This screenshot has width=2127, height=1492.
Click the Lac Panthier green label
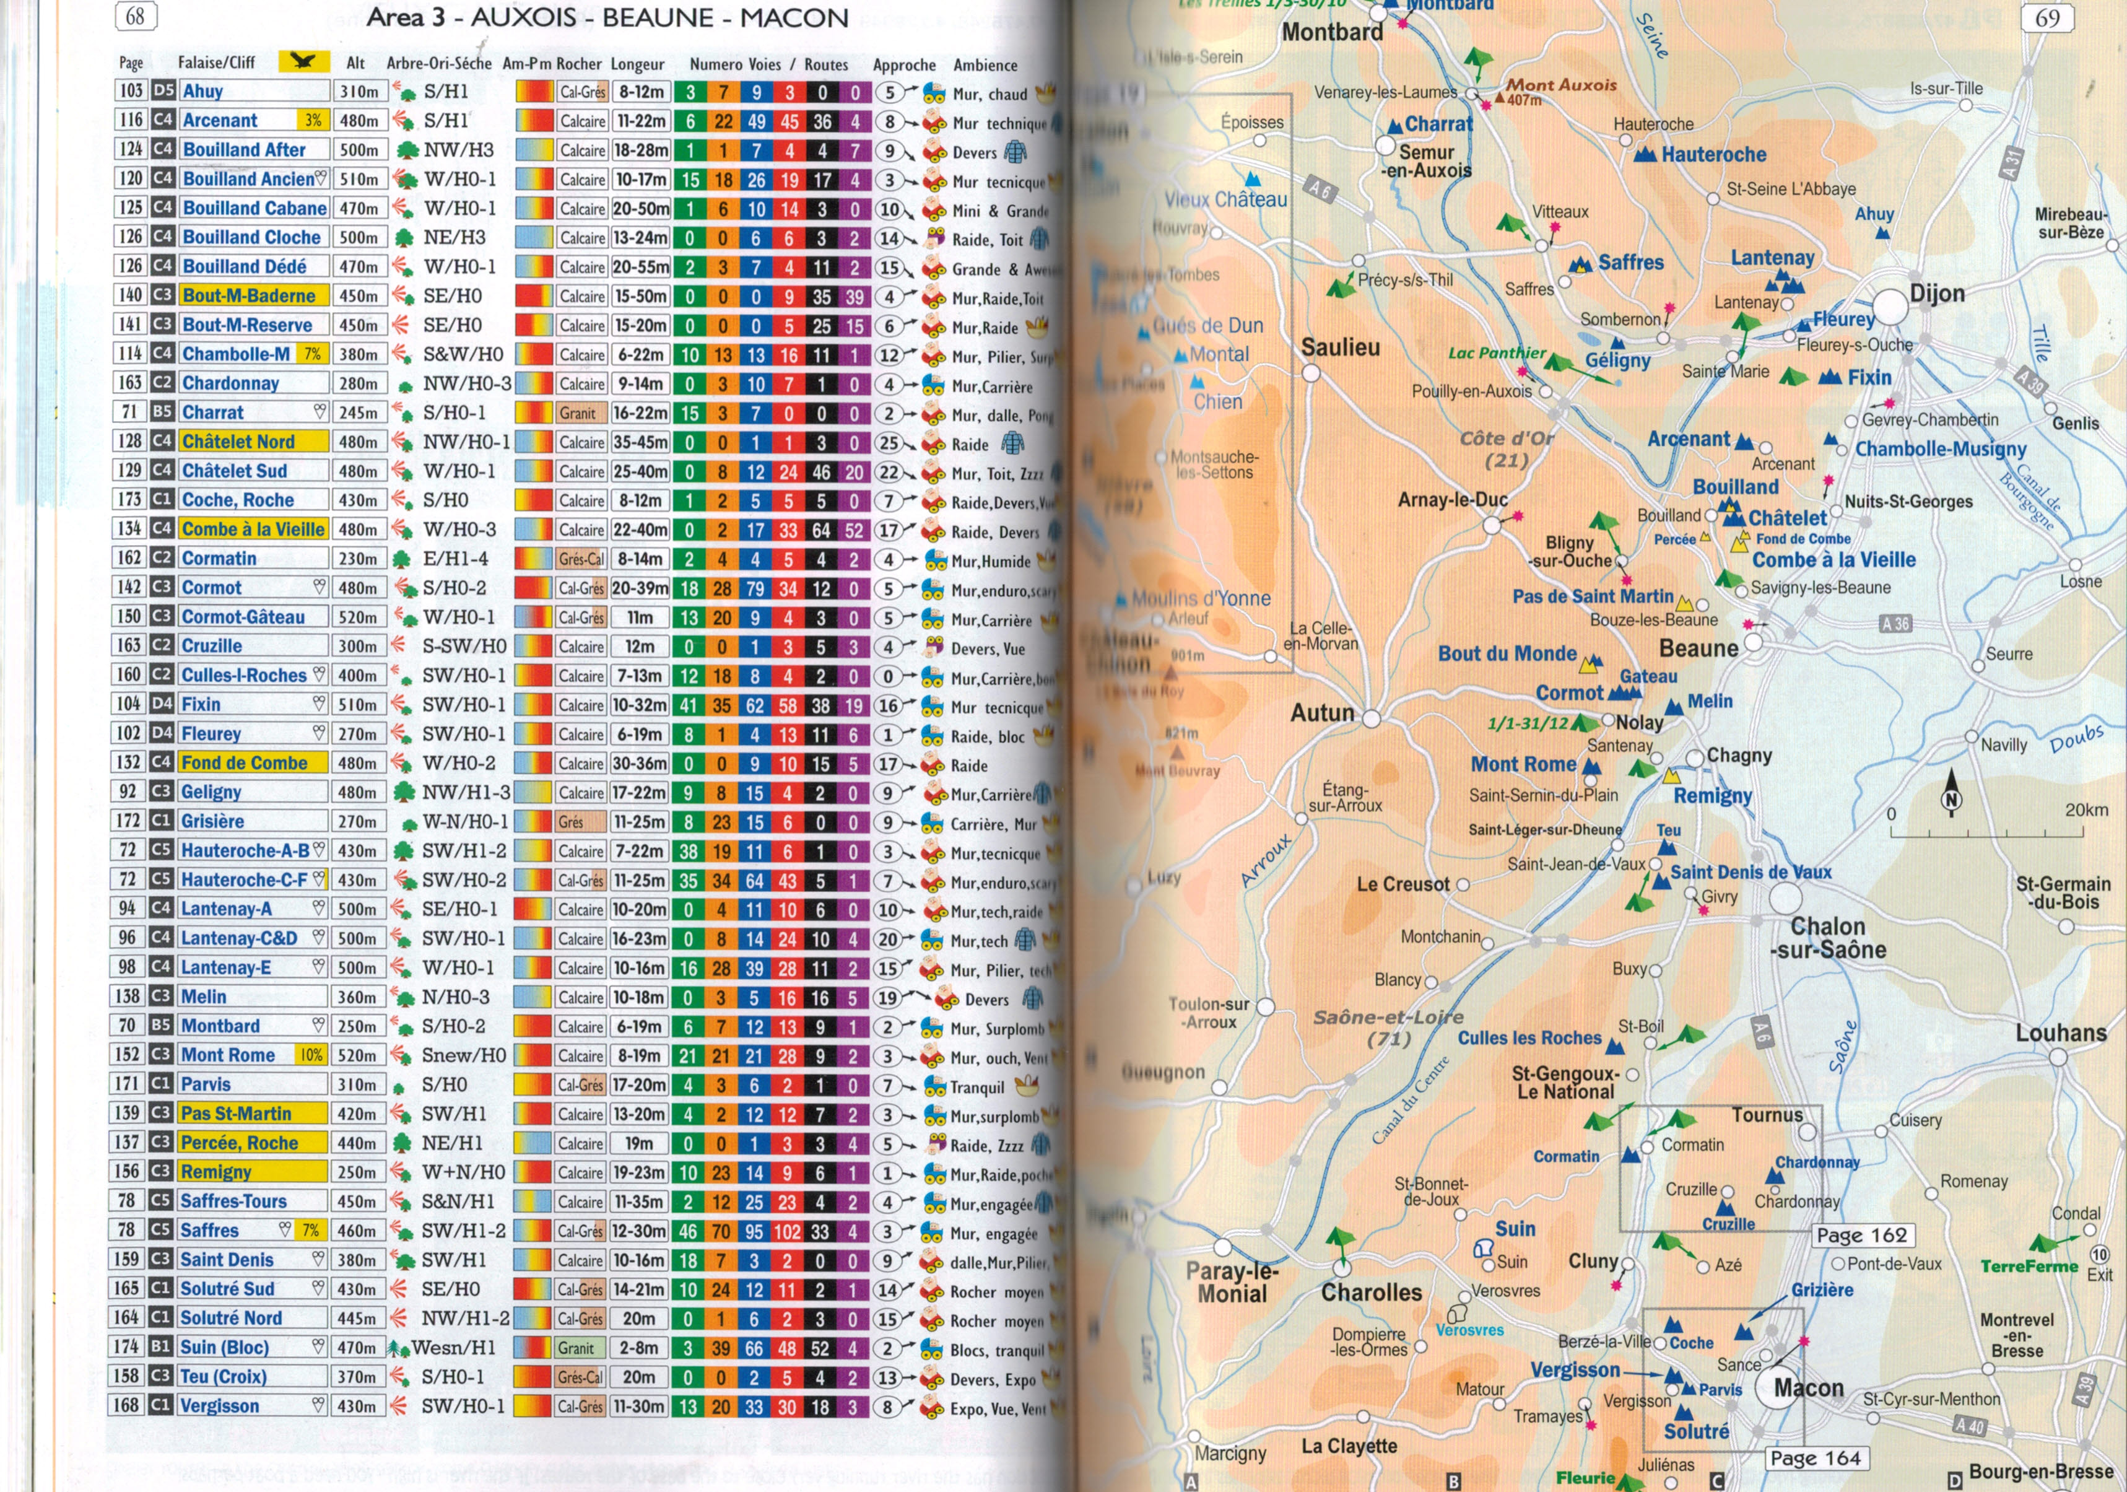pos(1497,353)
